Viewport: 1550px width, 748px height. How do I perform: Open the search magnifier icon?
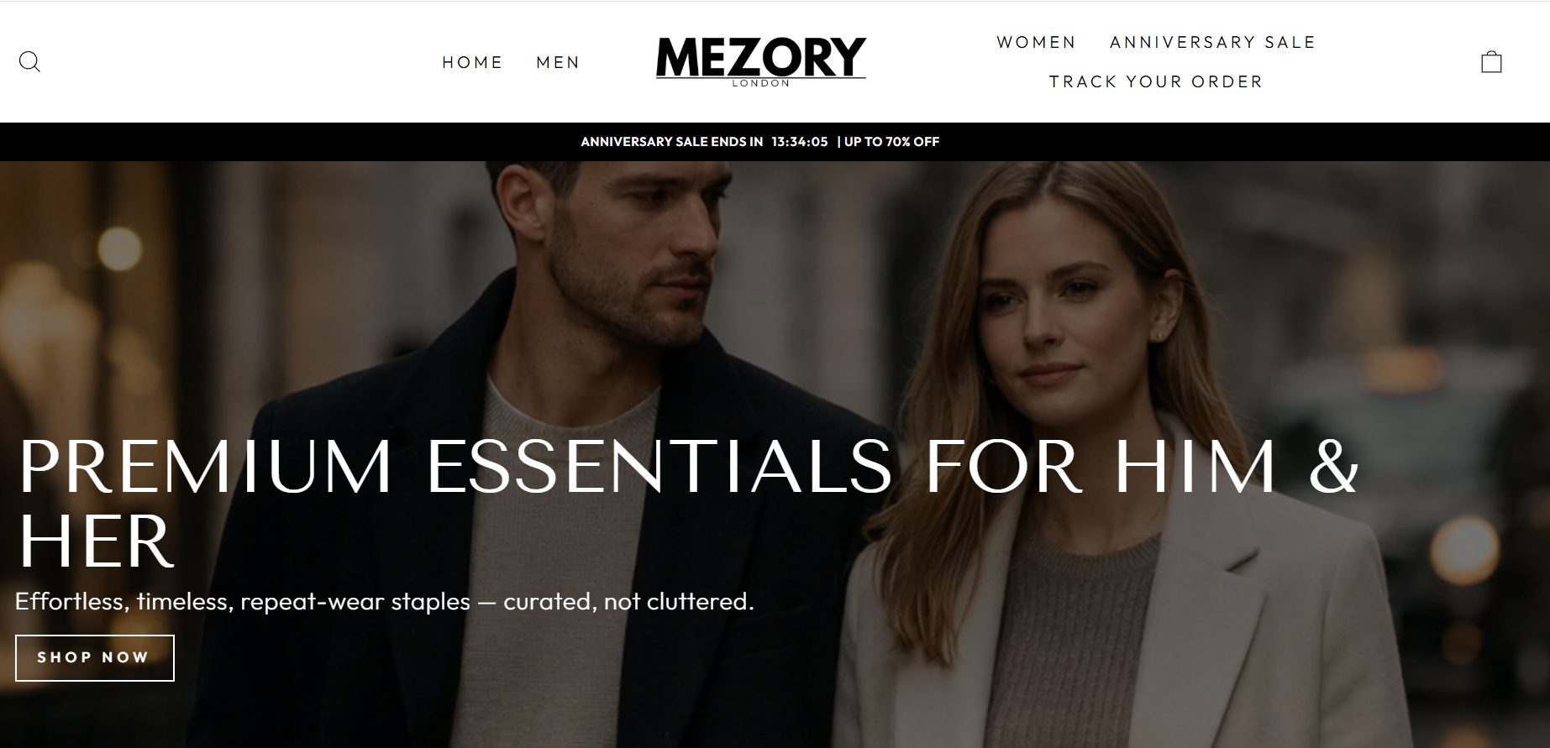[x=29, y=61]
